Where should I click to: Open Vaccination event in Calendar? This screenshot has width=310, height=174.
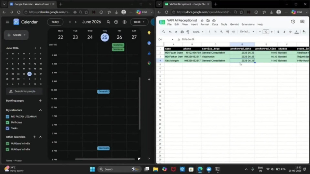tap(104, 148)
